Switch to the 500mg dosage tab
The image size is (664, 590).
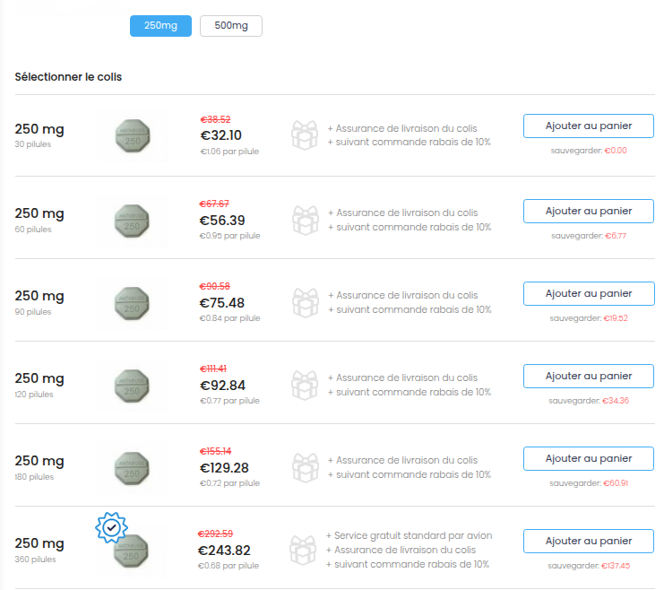(230, 26)
